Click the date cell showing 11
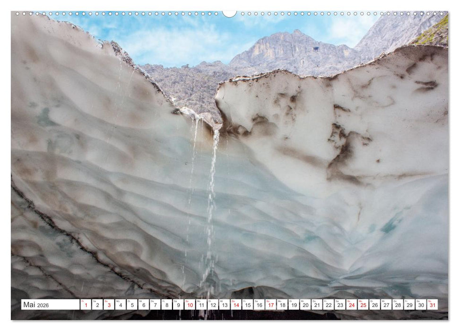Screen dimensions: 459x331 tap(201, 306)
